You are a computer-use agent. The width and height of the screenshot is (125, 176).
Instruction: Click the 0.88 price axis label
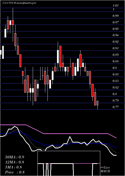(x=115, y=61)
